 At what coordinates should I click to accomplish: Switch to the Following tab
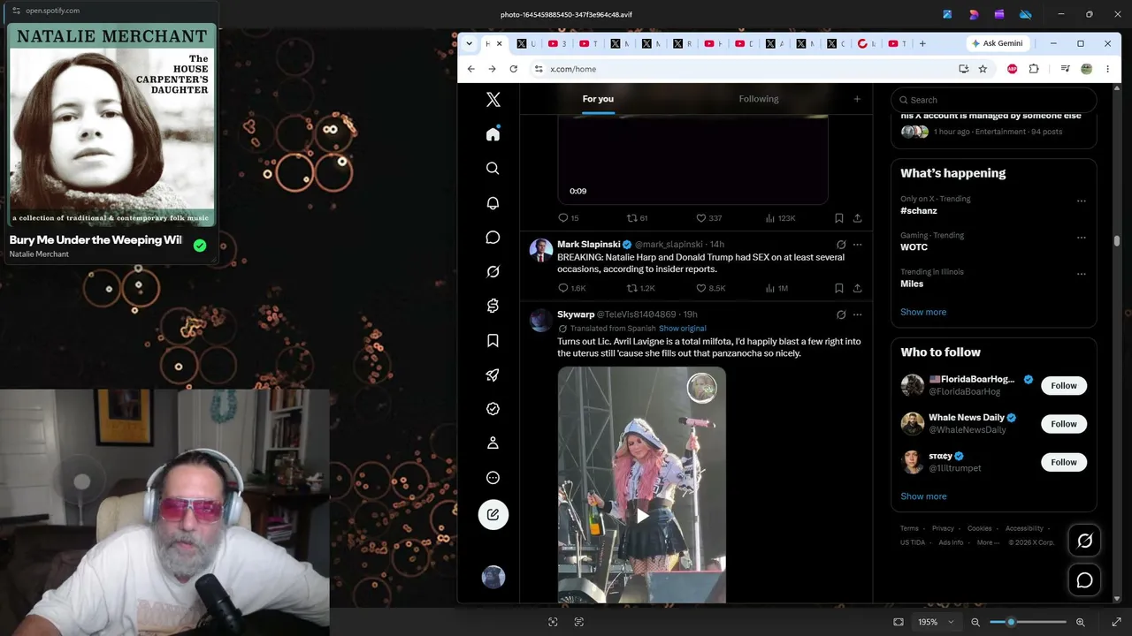[x=759, y=99]
